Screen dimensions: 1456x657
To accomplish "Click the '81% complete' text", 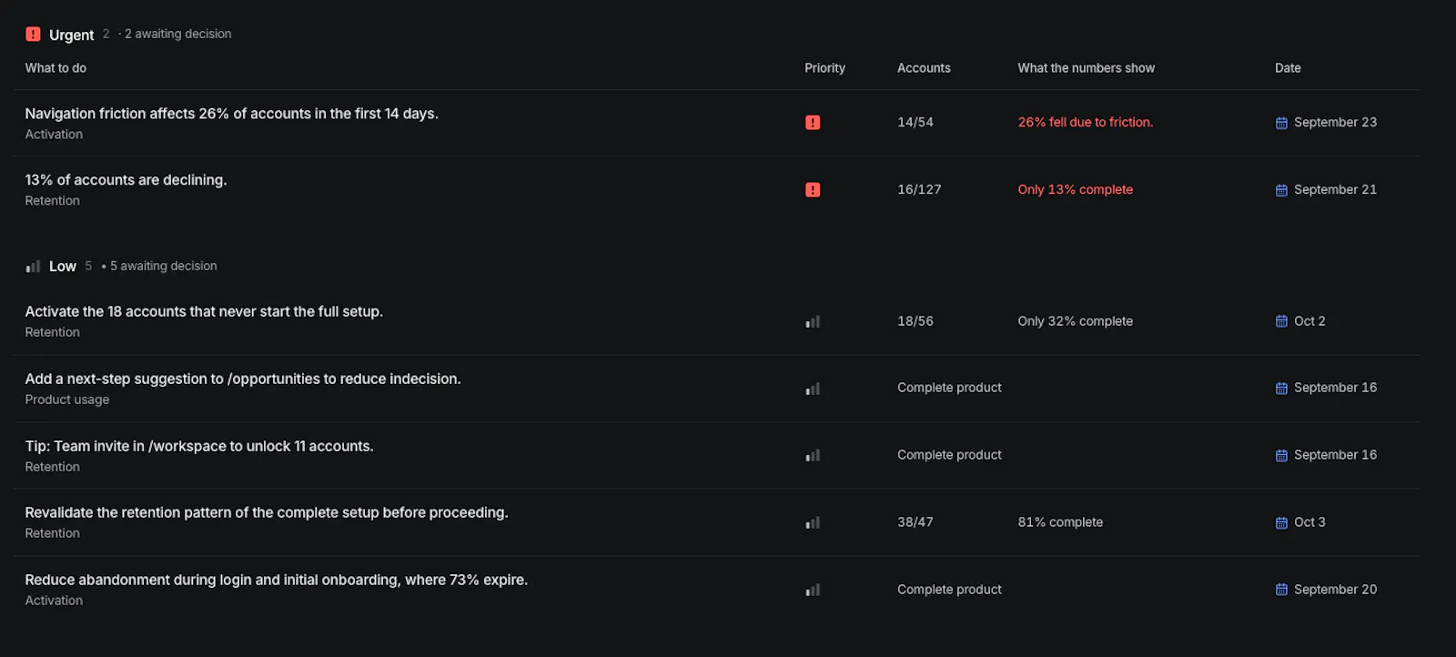I will coord(1060,522).
